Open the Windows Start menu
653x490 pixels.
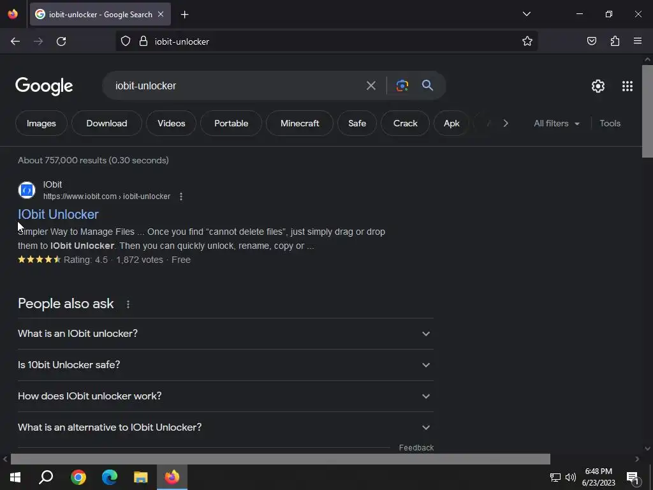[x=15, y=477]
